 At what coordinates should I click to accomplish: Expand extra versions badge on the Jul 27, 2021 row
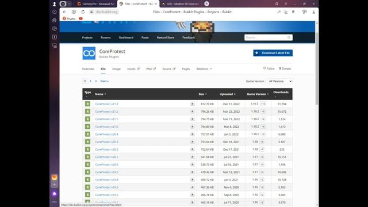click(x=262, y=157)
